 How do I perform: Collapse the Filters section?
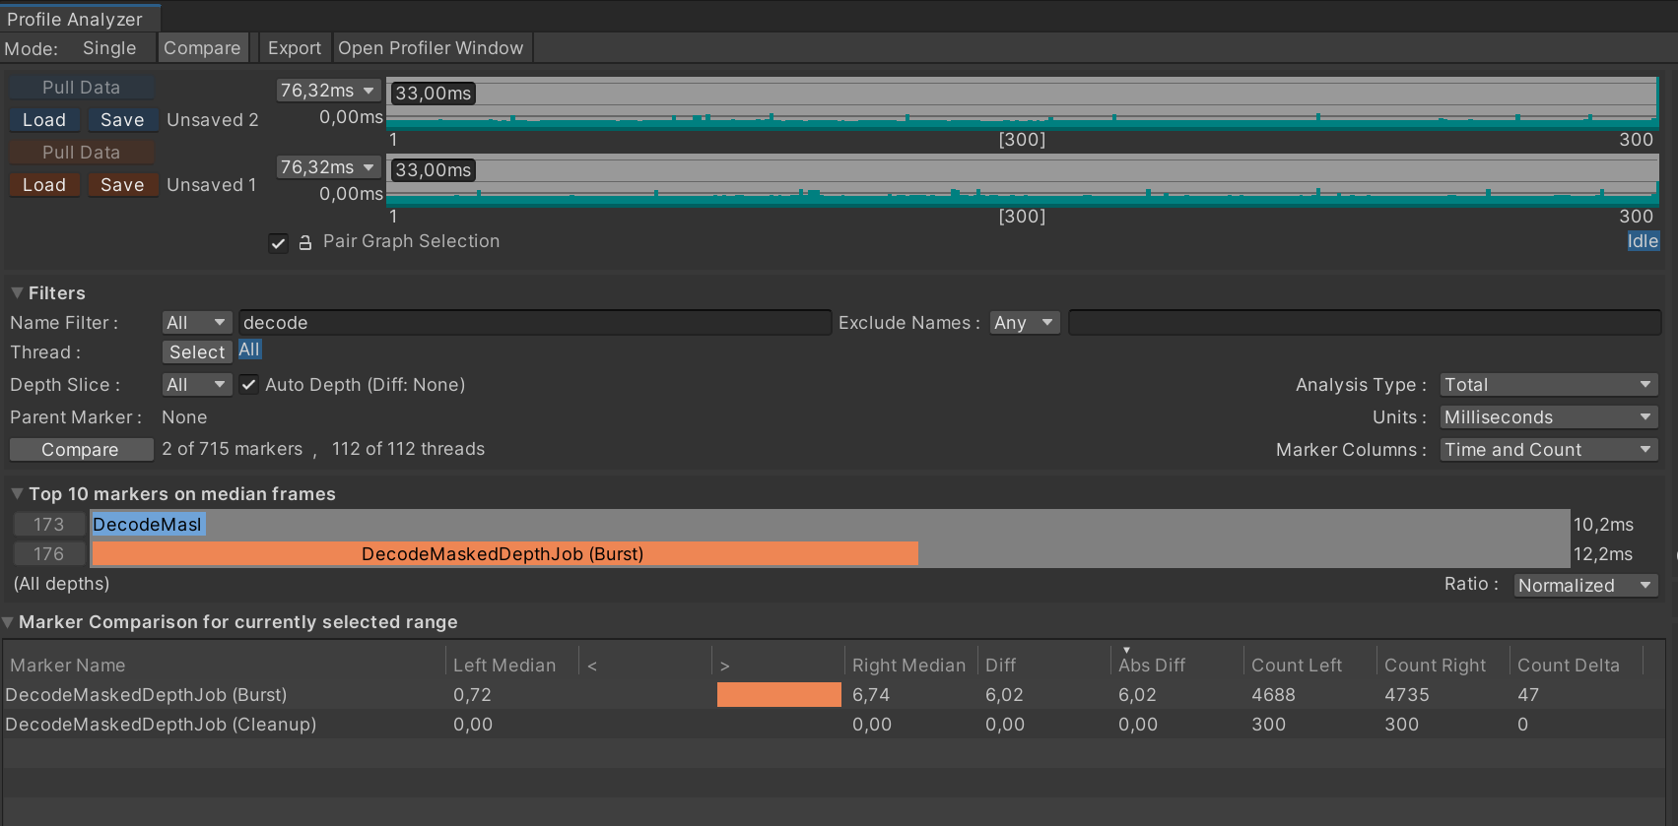coord(17,293)
